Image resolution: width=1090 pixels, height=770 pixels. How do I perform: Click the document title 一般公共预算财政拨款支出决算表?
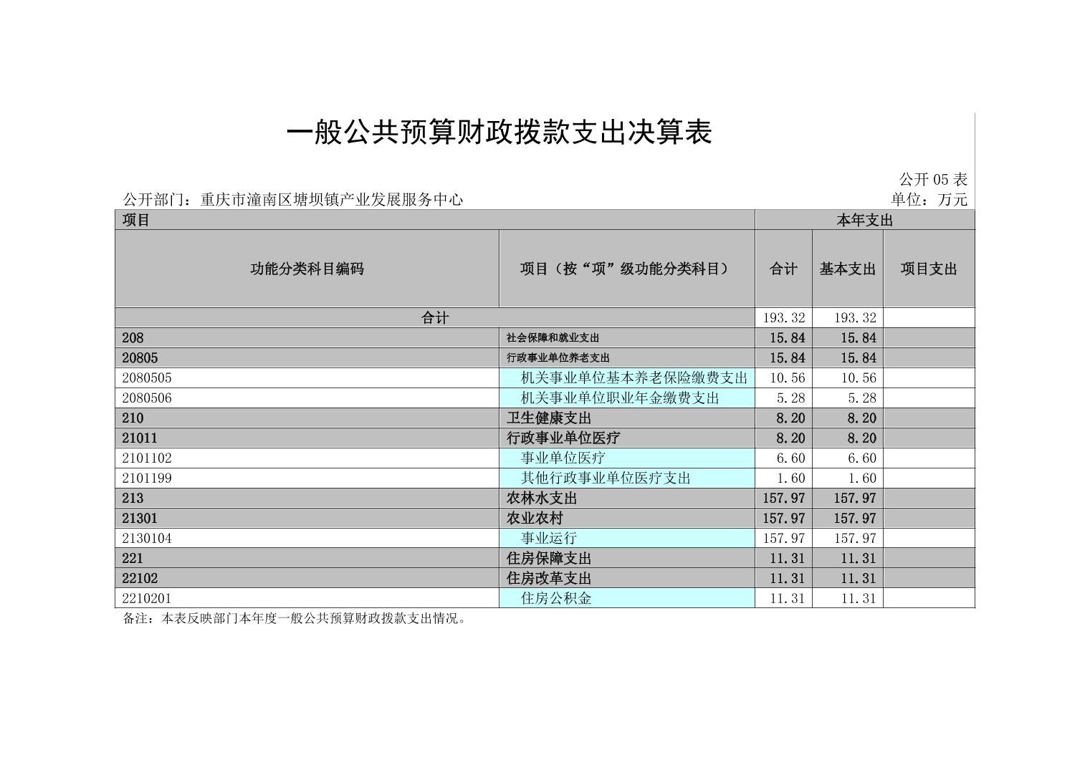point(499,133)
